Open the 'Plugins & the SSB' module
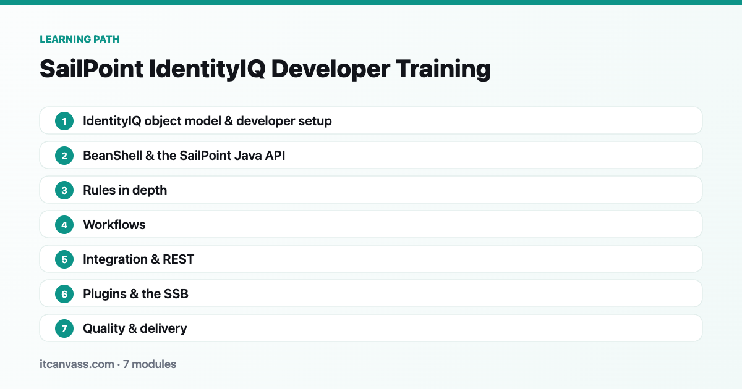Image resolution: width=742 pixels, height=389 pixels. click(x=371, y=293)
